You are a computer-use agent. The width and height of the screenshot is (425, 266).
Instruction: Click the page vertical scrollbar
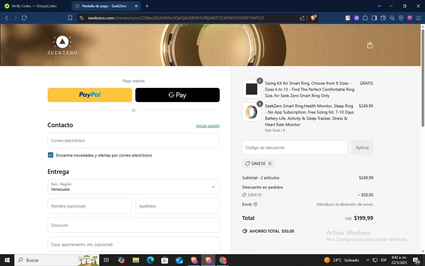tap(423, 78)
